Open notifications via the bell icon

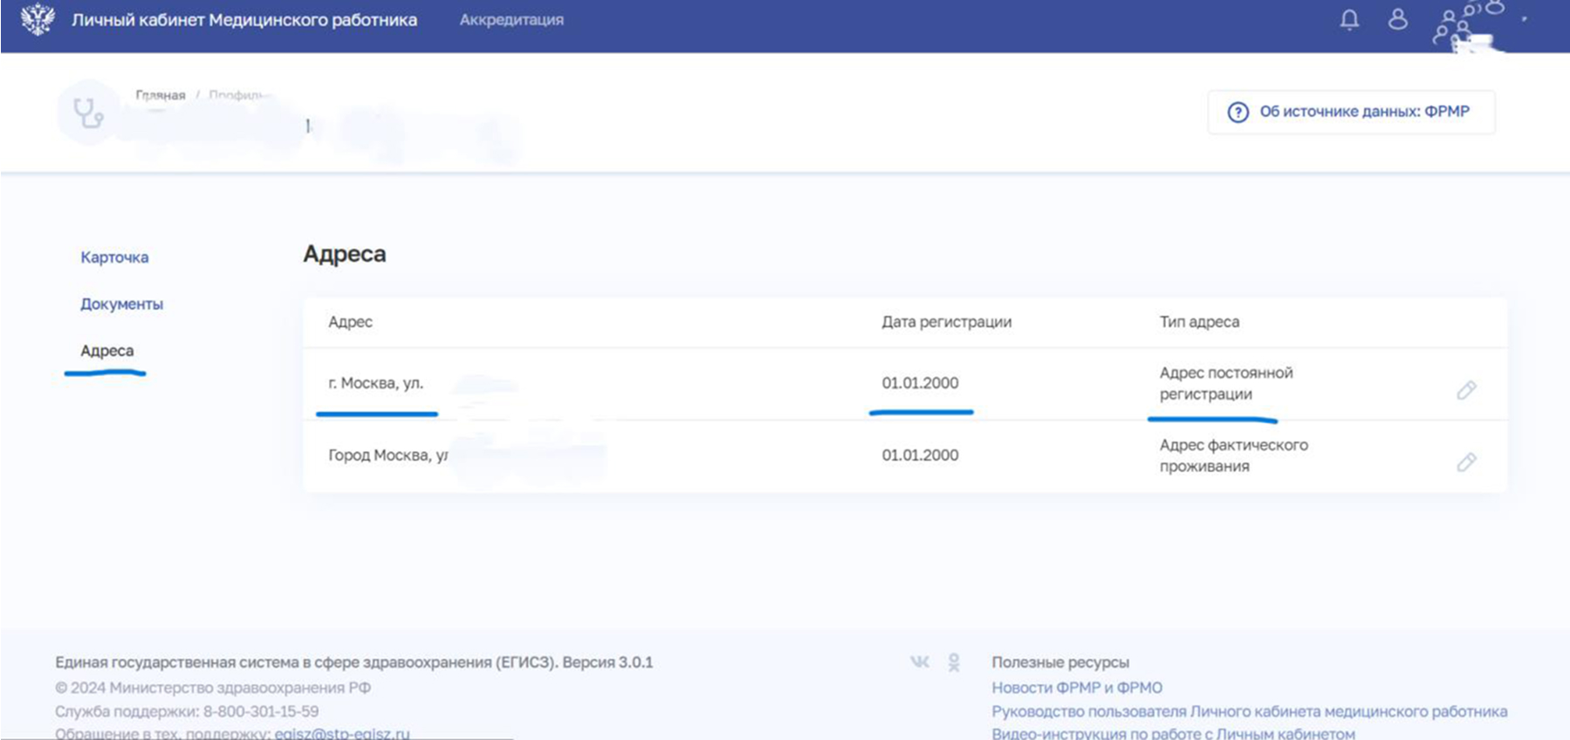click(x=1349, y=19)
